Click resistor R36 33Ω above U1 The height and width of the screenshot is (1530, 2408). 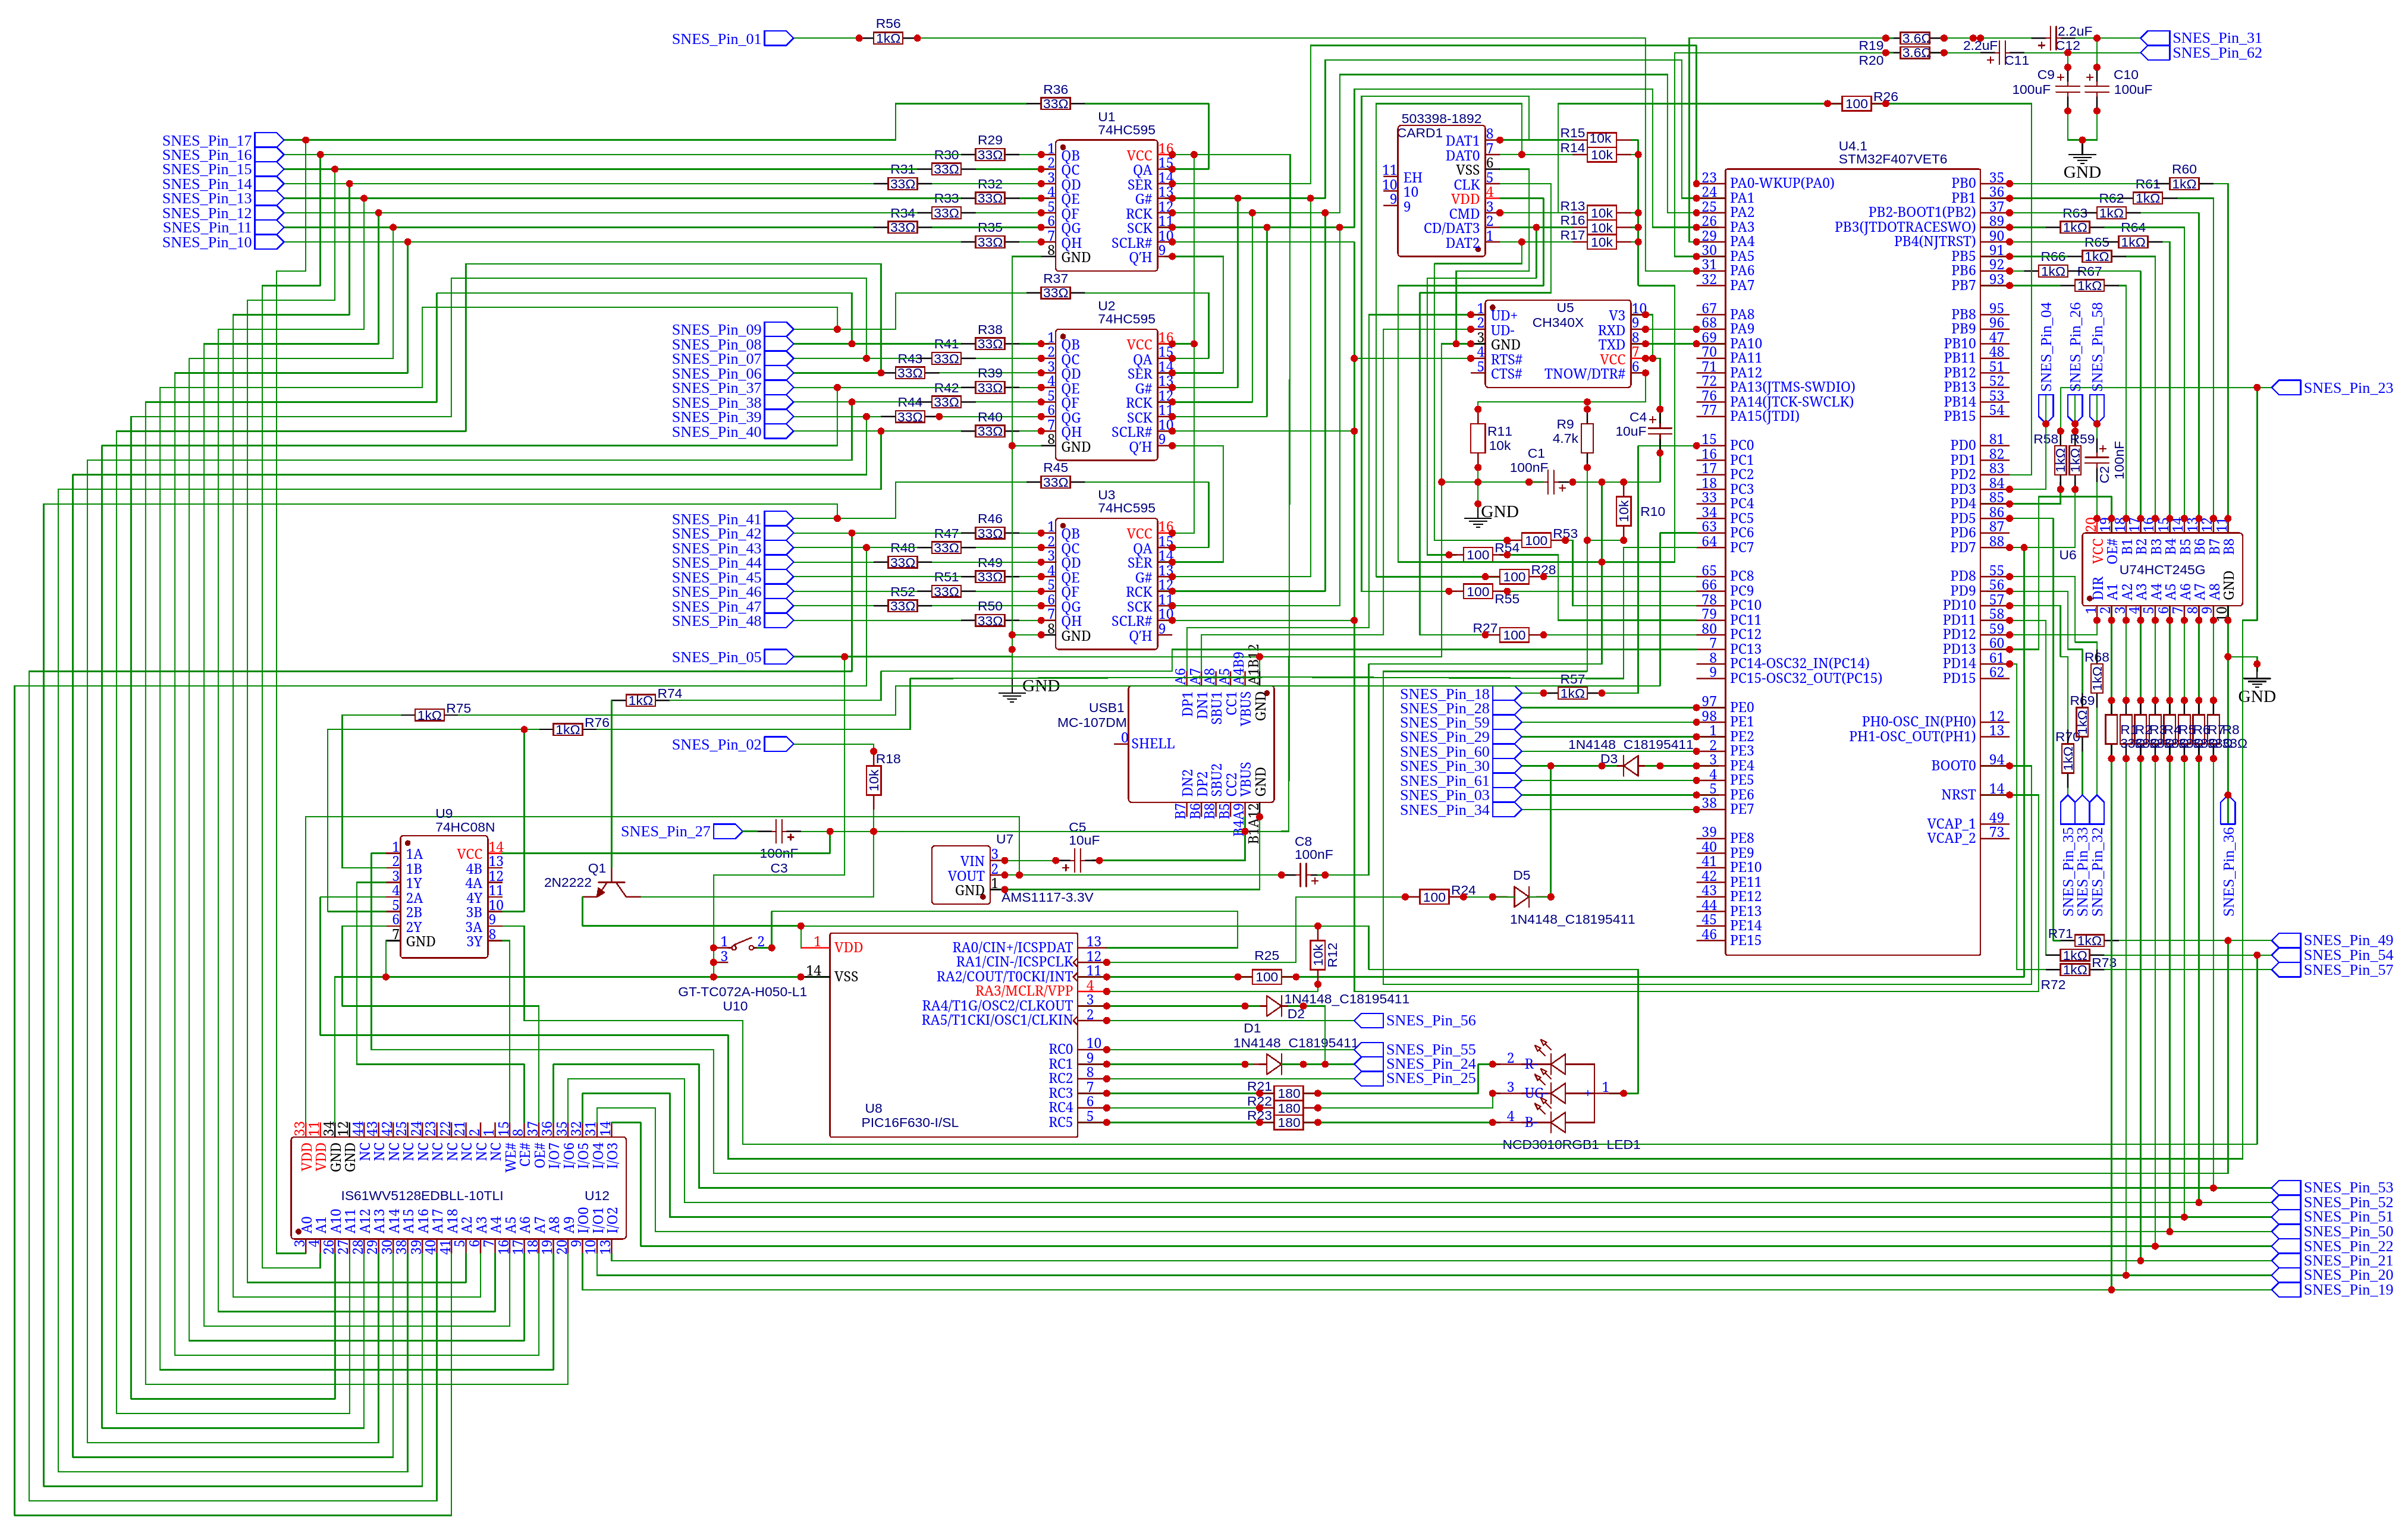[1055, 104]
